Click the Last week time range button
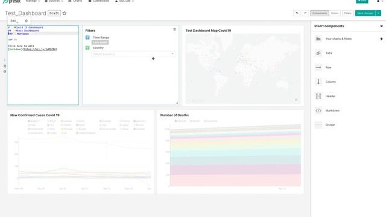This screenshot has width=386, height=217. 100,42
